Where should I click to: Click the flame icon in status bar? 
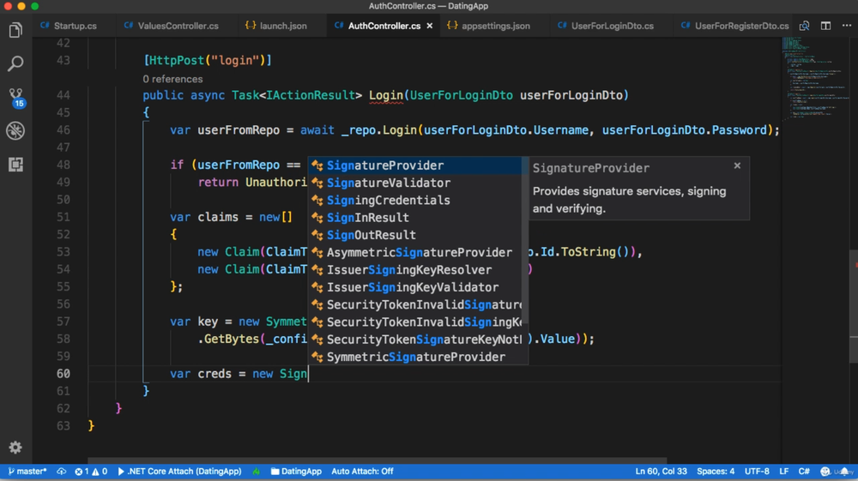tap(256, 472)
